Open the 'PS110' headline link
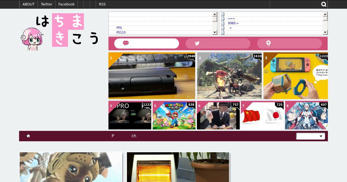347x182 pixels. (x=121, y=32)
